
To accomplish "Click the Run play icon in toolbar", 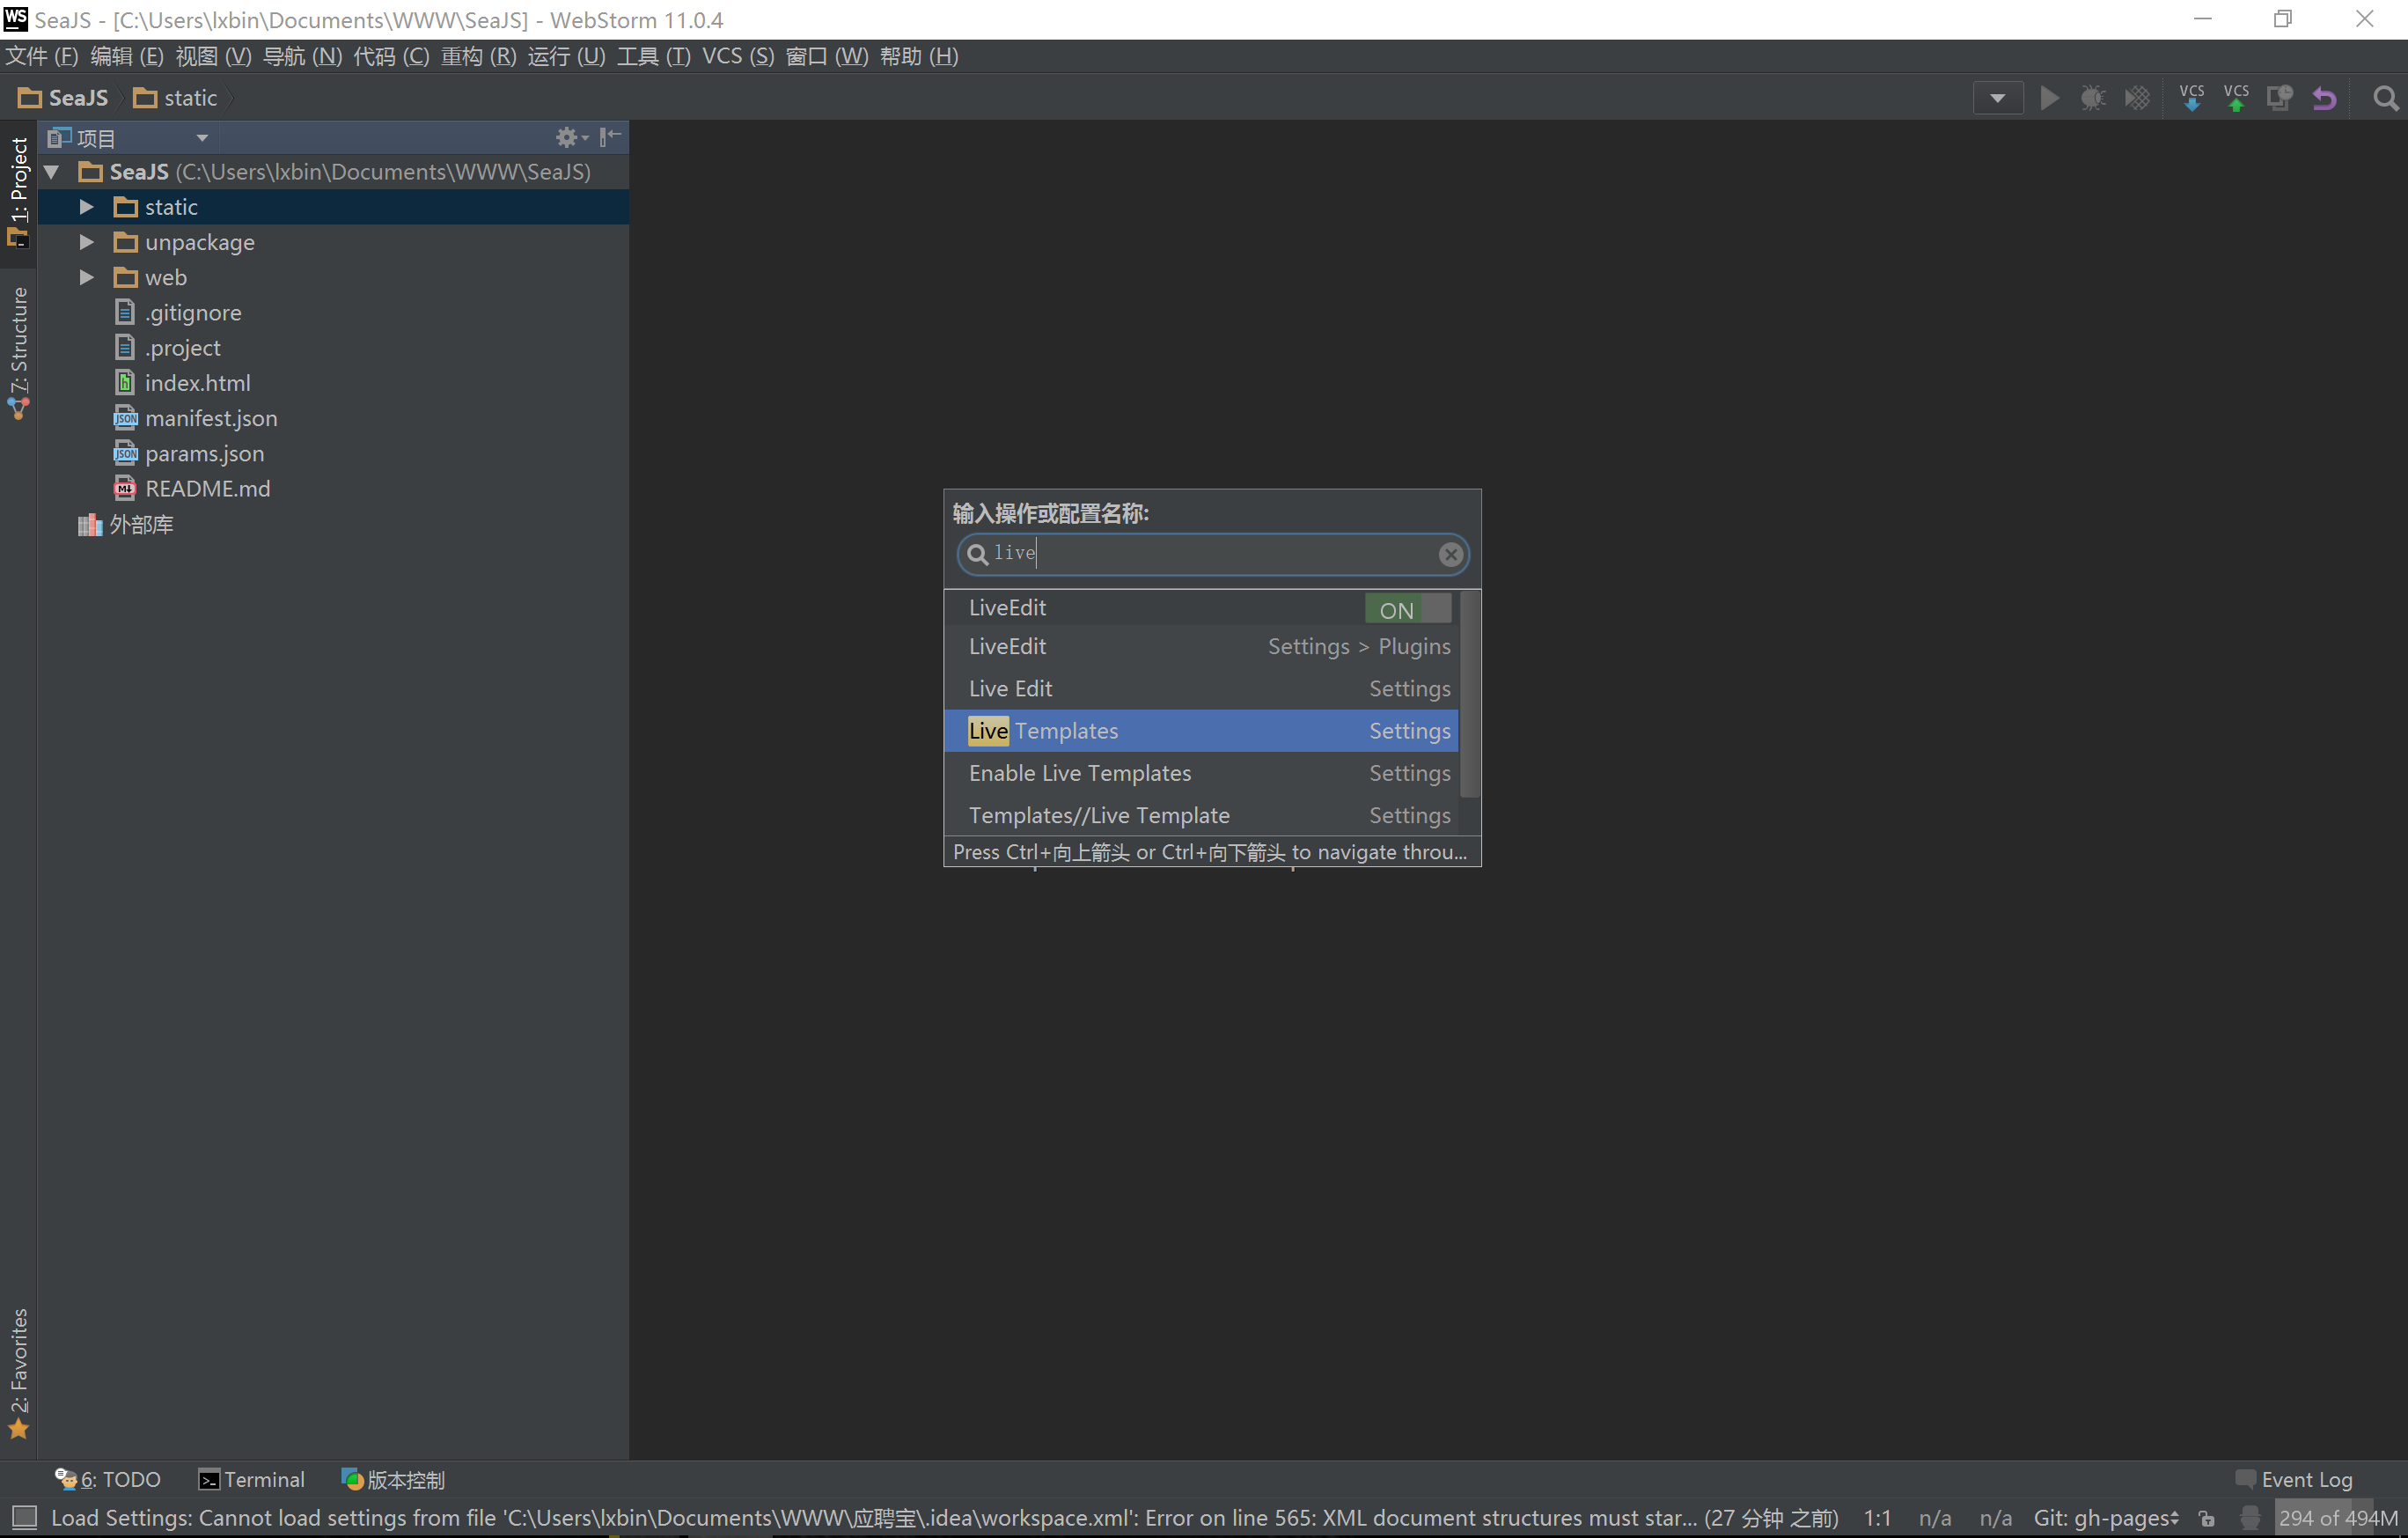I will 2049,98.
